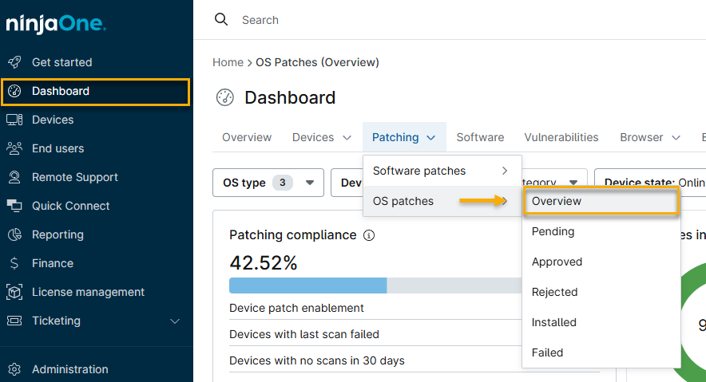Open Administration gear icon in sidebar
706x382 pixels.
(x=14, y=369)
